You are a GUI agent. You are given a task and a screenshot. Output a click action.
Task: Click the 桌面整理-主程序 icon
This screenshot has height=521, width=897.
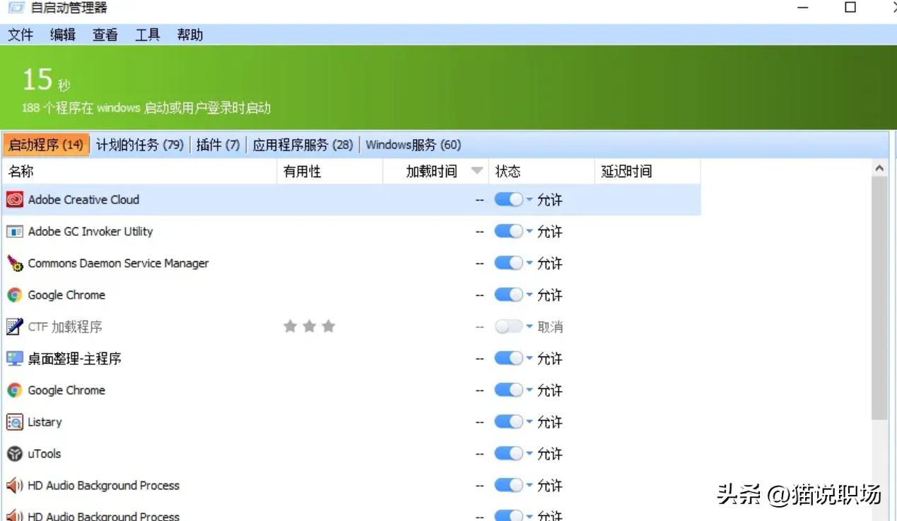pos(16,358)
